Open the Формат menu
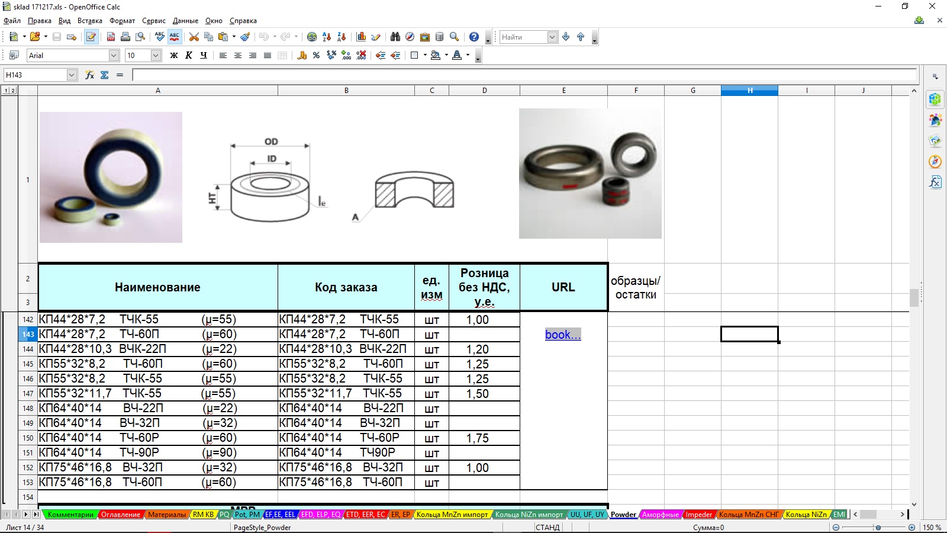947x533 pixels. 122,21
